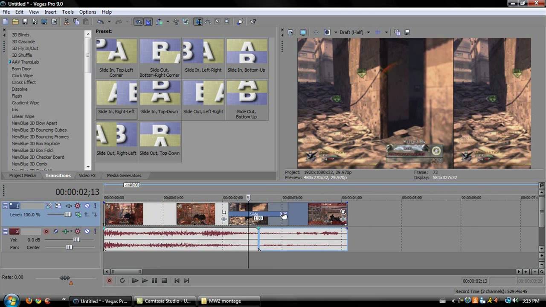Viewport: 546px width, 307px height.
Task: Switch to Project Media tab
Action: click(x=23, y=175)
